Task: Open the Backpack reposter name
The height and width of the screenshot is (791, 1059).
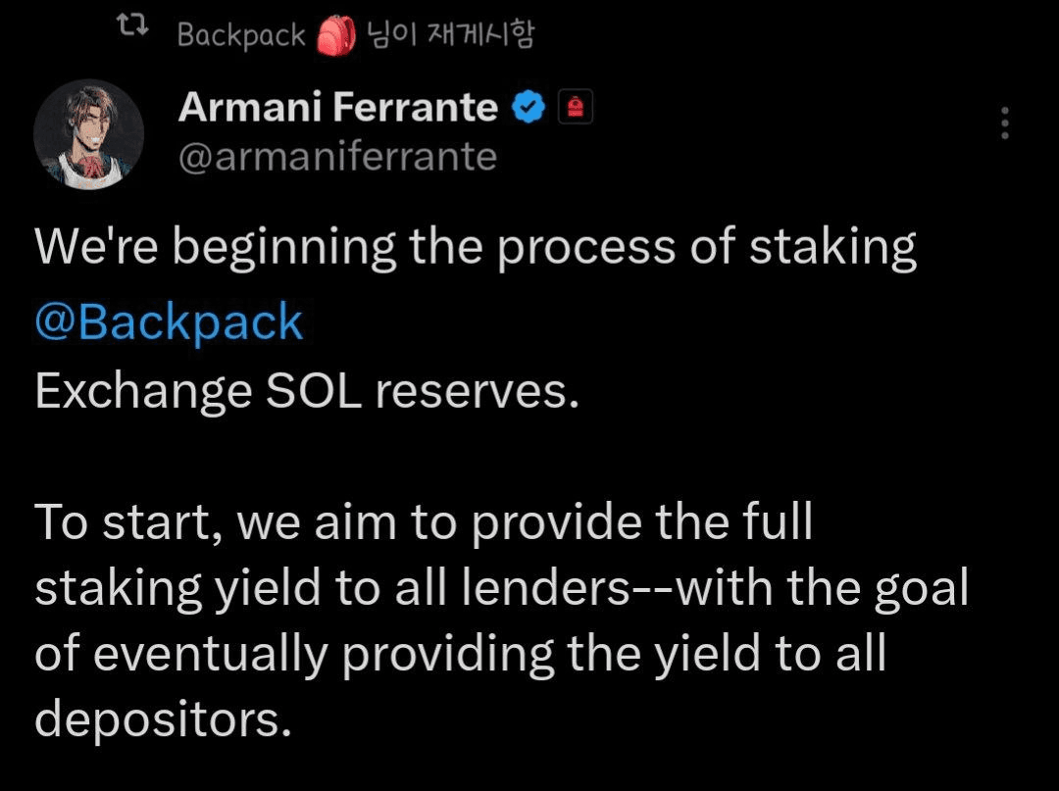Action: coord(241,35)
